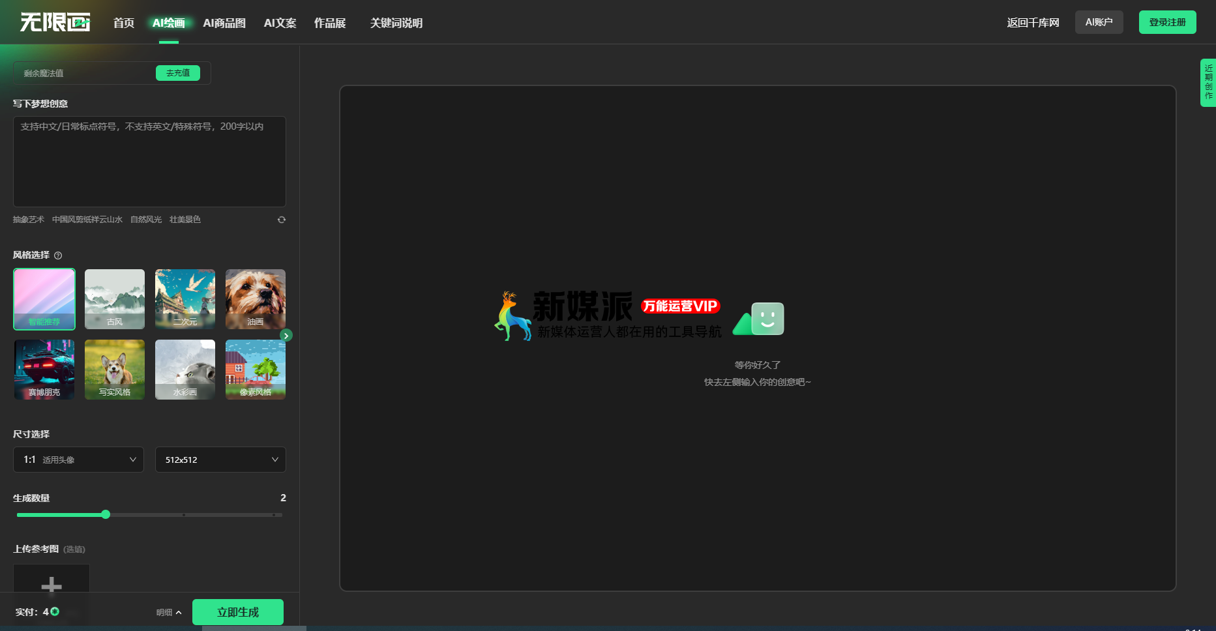
Task: Open the 作品展 tab
Action: pos(330,23)
